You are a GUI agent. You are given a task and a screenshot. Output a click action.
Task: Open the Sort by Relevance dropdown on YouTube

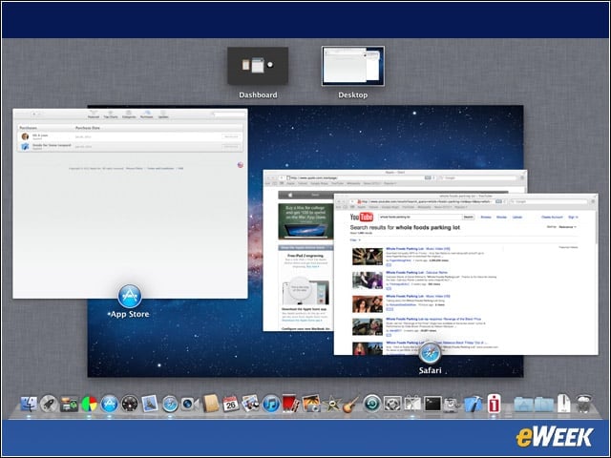(567, 227)
